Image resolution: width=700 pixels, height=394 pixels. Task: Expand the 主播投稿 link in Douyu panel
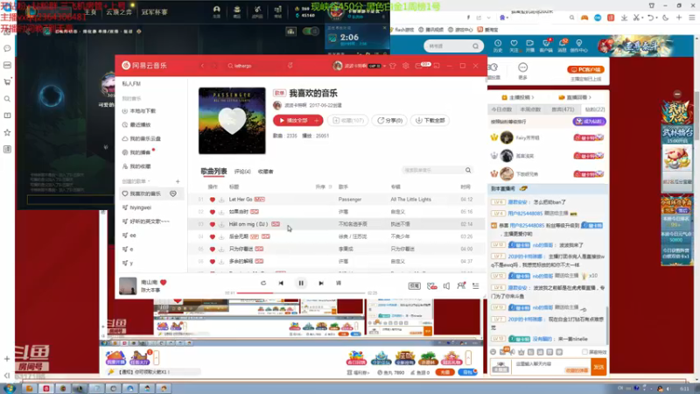518,97
